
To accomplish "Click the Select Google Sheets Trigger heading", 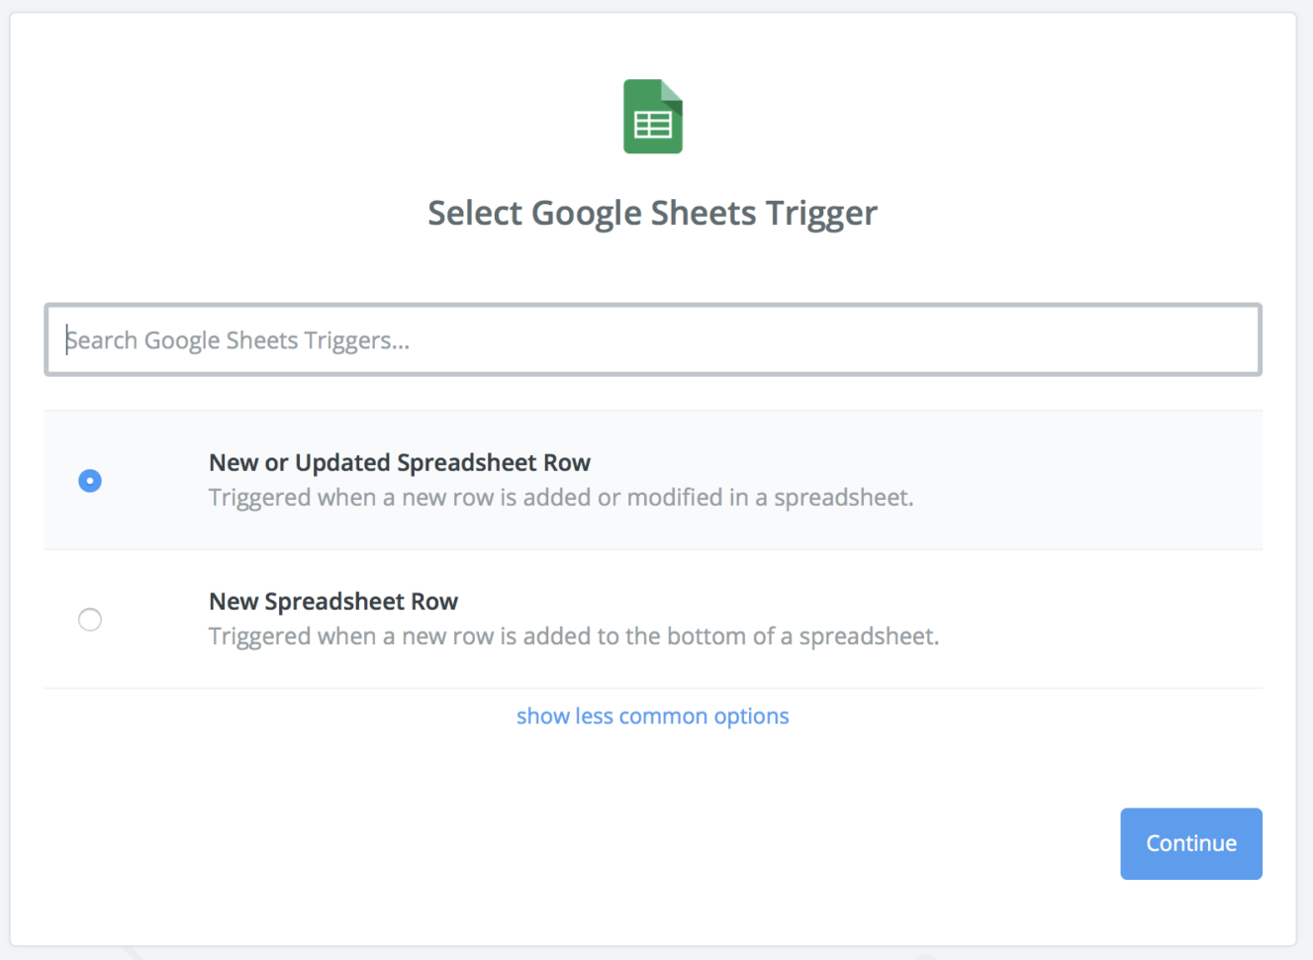I will click(x=652, y=213).
